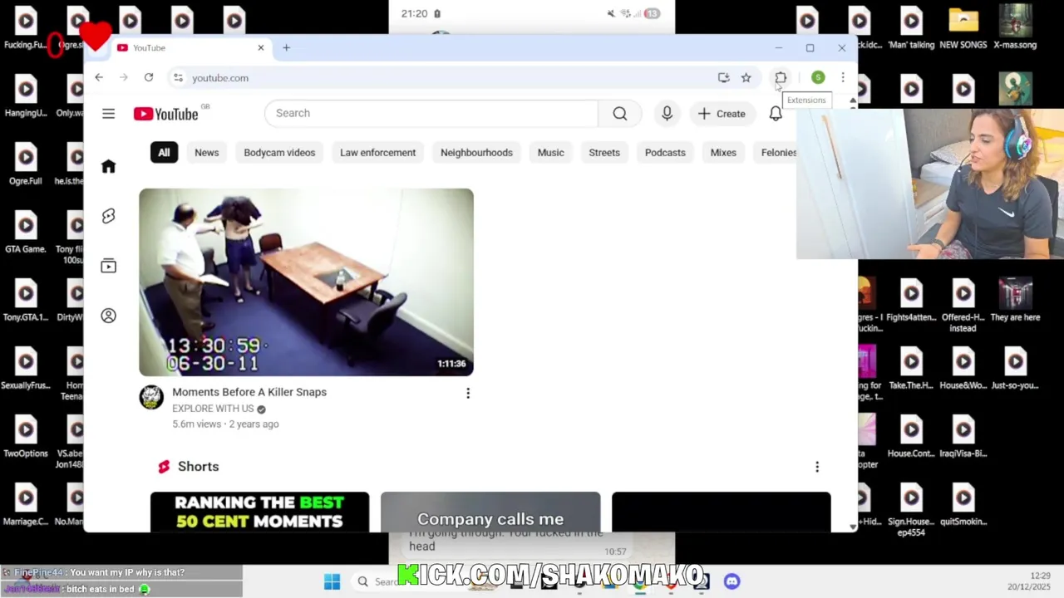Open the green Chrome profile avatar
The image size is (1064, 598).
pyautogui.click(x=818, y=77)
